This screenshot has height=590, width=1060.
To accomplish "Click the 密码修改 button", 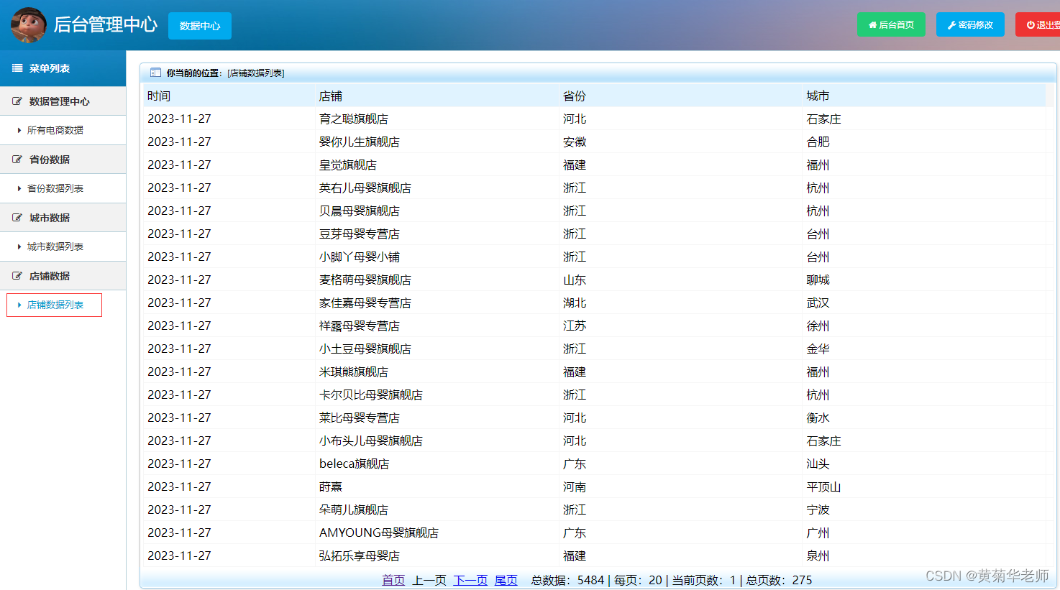I will [970, 24].
